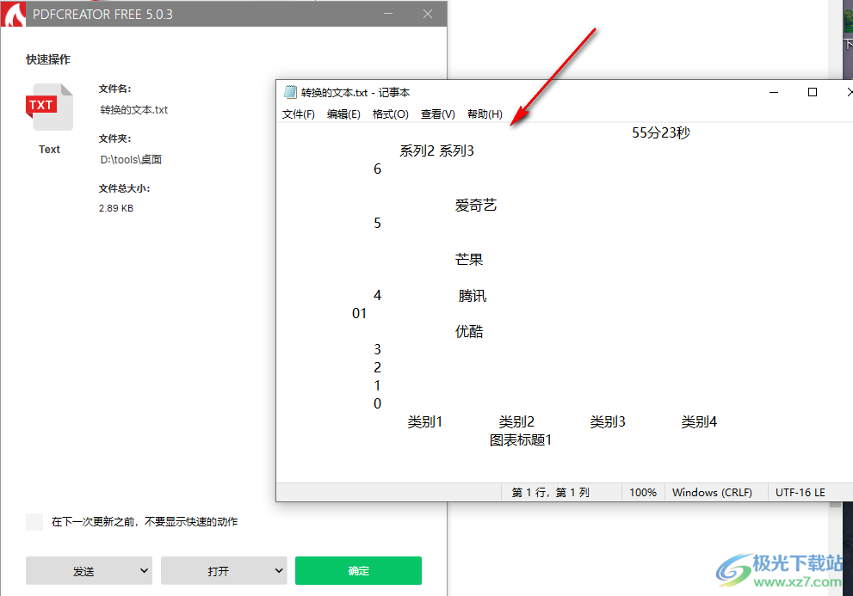Close the PDFCreator Free window
The height and width of the screenshot is (596, 853).
[428, 14]
